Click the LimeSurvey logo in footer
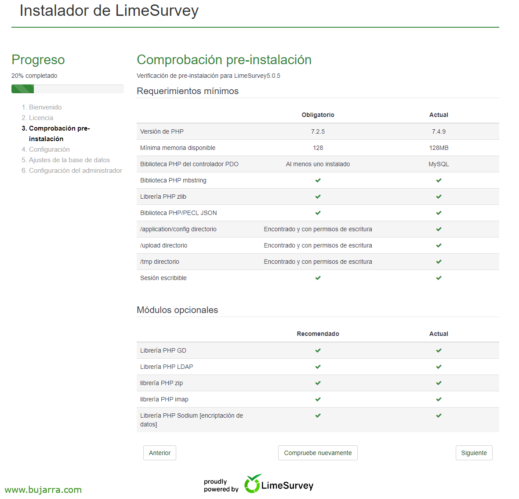The width and height of the screenshot is (519, 499). [279, 484]
